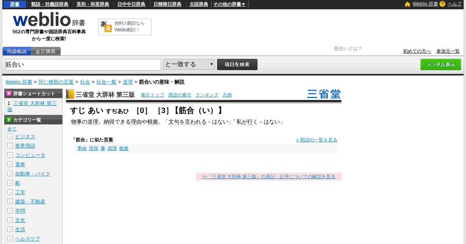Viewport: 466px width, 244px height.
Task: Click the Weblio logo
Action: 49,20
